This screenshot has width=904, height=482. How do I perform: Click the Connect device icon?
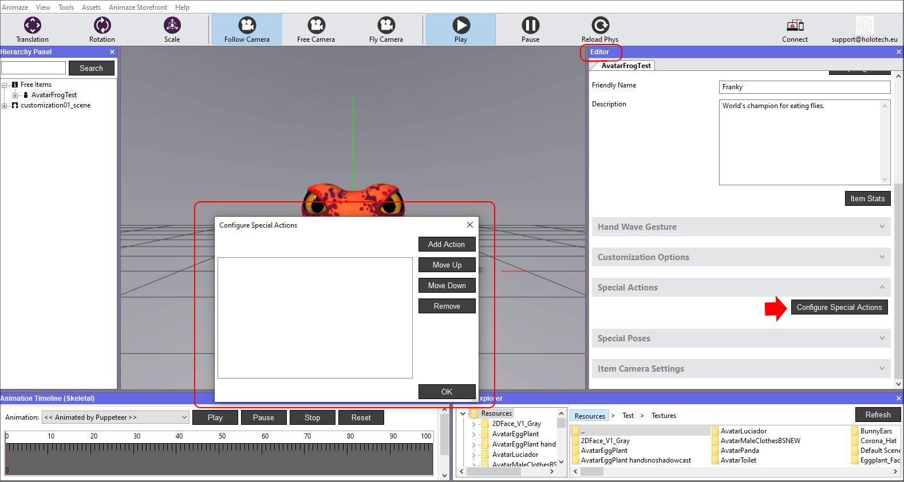(795, 25)
